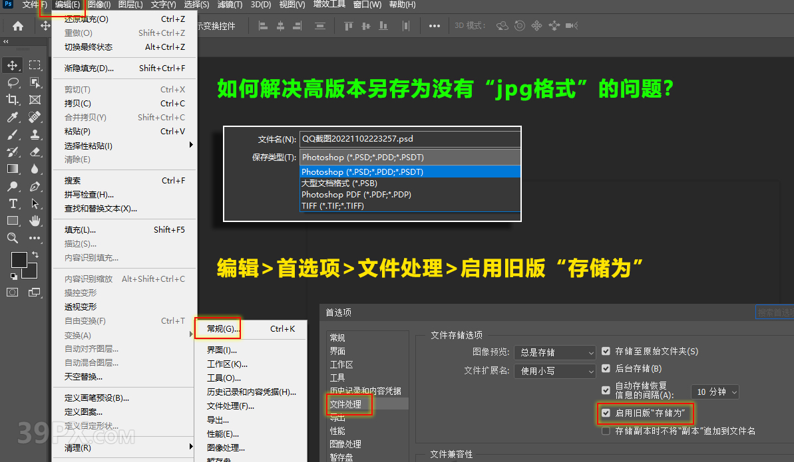This screenshot has width=794, height=462.
Task: Click the foreground color swatch
Action: coord(19,260)
